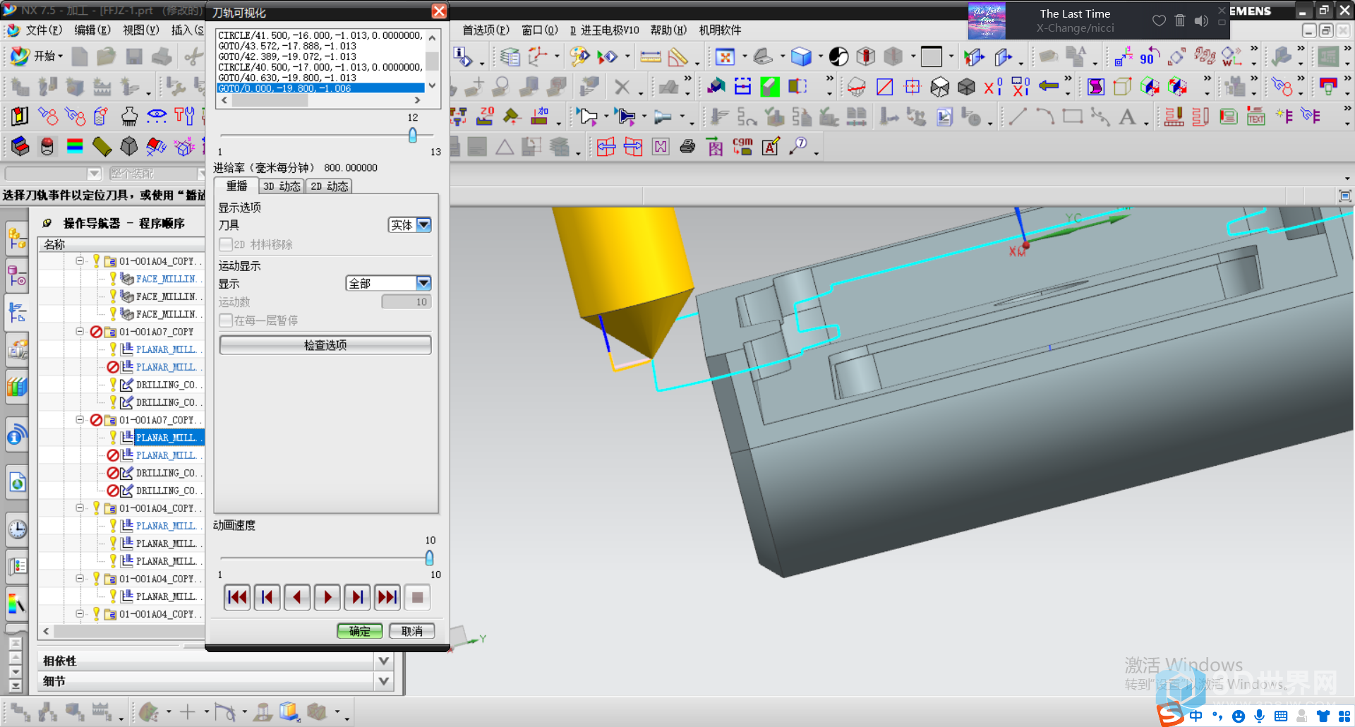The image size is (1355, 727).
Task: Adjust the tool path position slider
Action: (x=413, y=135)
